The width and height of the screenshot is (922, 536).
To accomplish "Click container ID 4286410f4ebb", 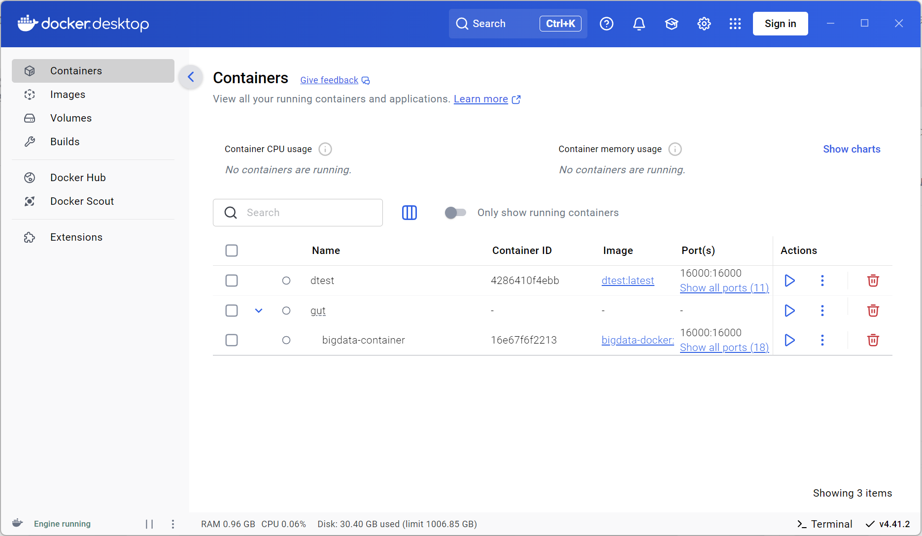I will coord(525,281).
